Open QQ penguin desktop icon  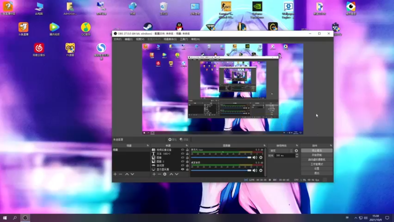[179, 27]
